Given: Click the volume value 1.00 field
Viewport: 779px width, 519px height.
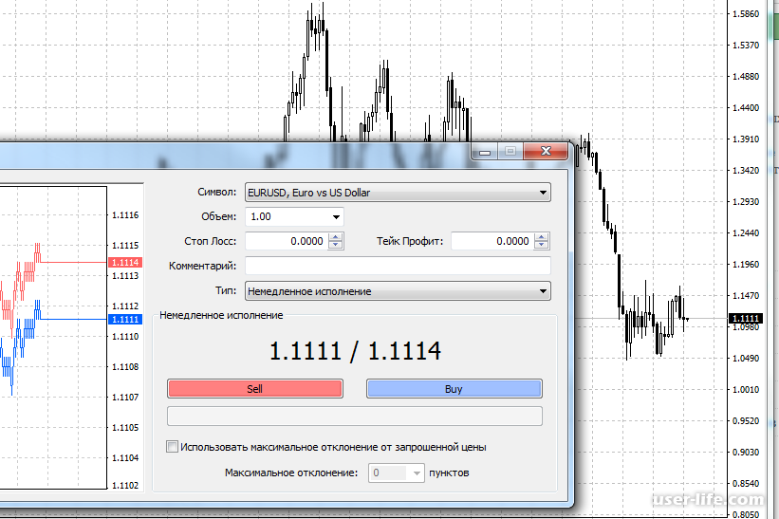Looking at the screenshot, I should (x=287, y=217).
